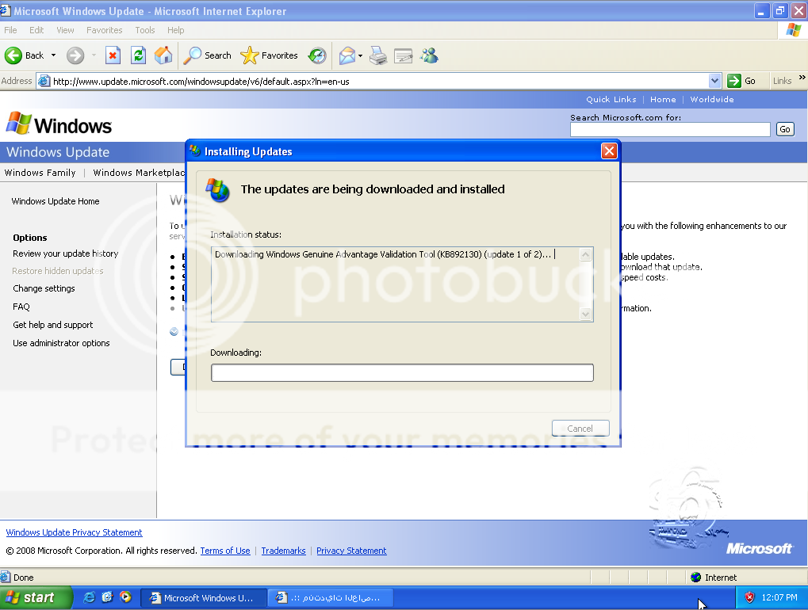This screenshot has height=610, width=808.
Task: Click the address bar URL field
Action: pos(381,82)
